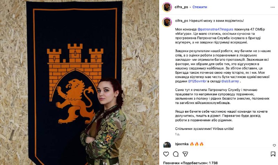Open cifra_ps username in header

(x=181, y=7)
